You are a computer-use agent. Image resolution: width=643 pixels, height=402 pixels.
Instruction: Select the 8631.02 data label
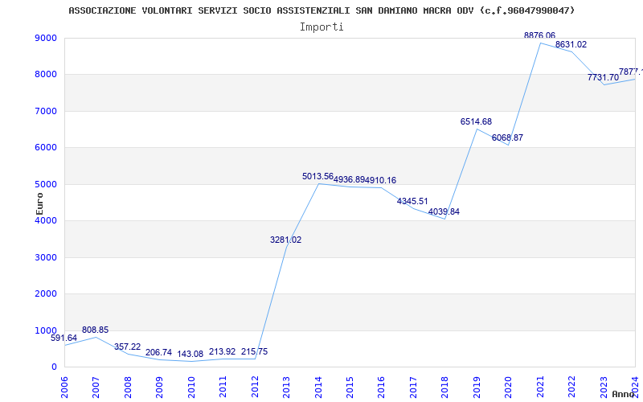[571, 44]
